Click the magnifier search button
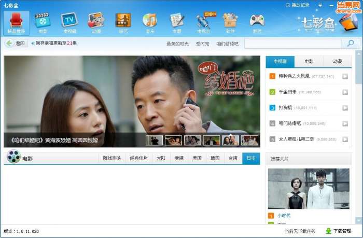The image size is (363, 238). [351, 43]
